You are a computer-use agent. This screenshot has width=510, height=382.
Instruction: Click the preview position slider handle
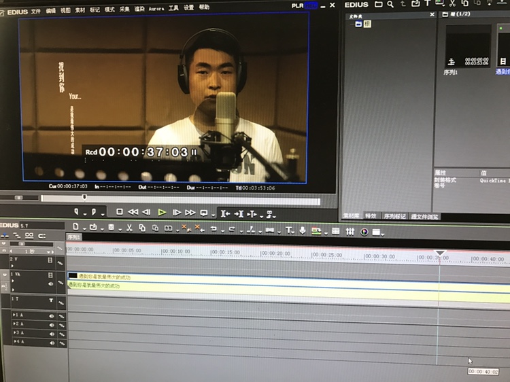(x=84, y=197)
